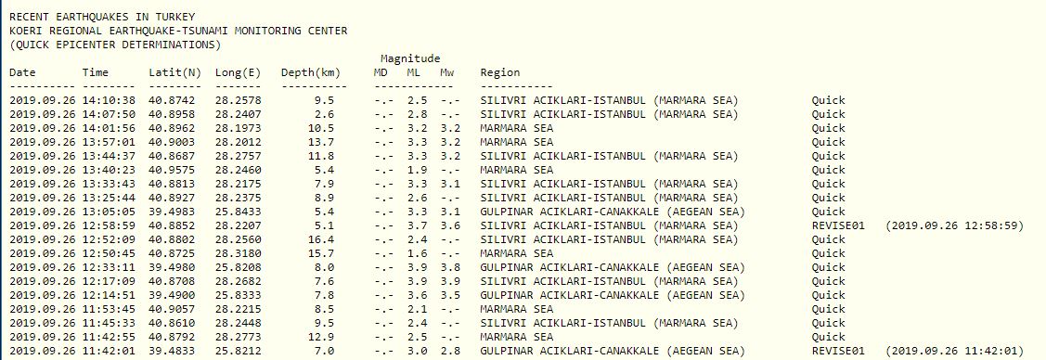Select time 14:01:56
1046x360 pixels.
click(x=109, y=129)
